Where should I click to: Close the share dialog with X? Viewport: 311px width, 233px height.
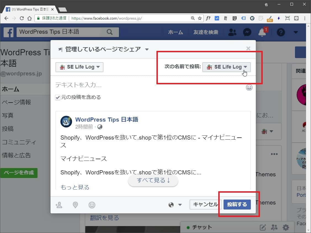coord(248,49)
